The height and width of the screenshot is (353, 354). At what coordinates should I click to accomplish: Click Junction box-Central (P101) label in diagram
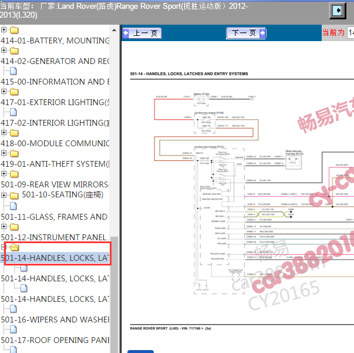coord(209,147)
